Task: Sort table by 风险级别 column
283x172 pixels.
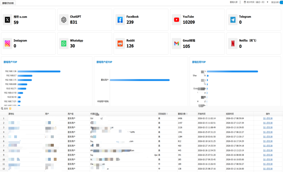Action: [167, 114]
